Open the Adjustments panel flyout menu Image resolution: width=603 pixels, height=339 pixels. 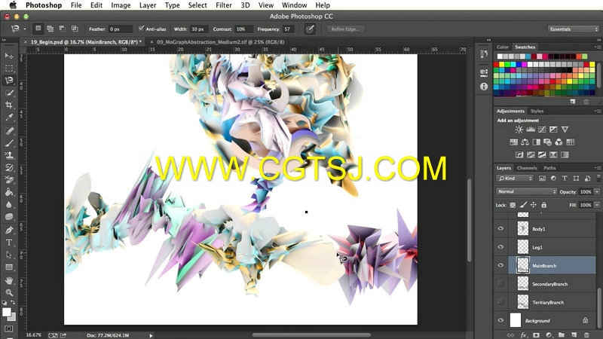point(597,111)
